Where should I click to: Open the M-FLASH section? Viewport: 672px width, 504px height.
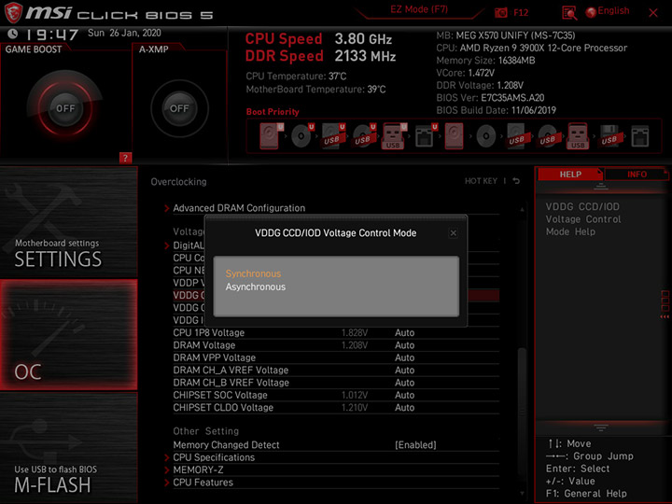click(x=68, y=448)
